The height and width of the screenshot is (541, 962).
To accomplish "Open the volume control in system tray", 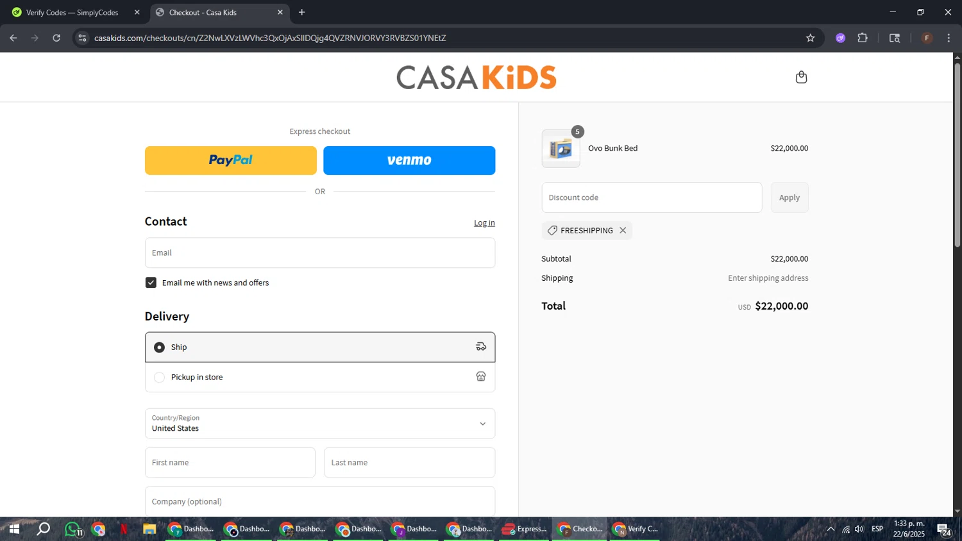I will 859,529.
